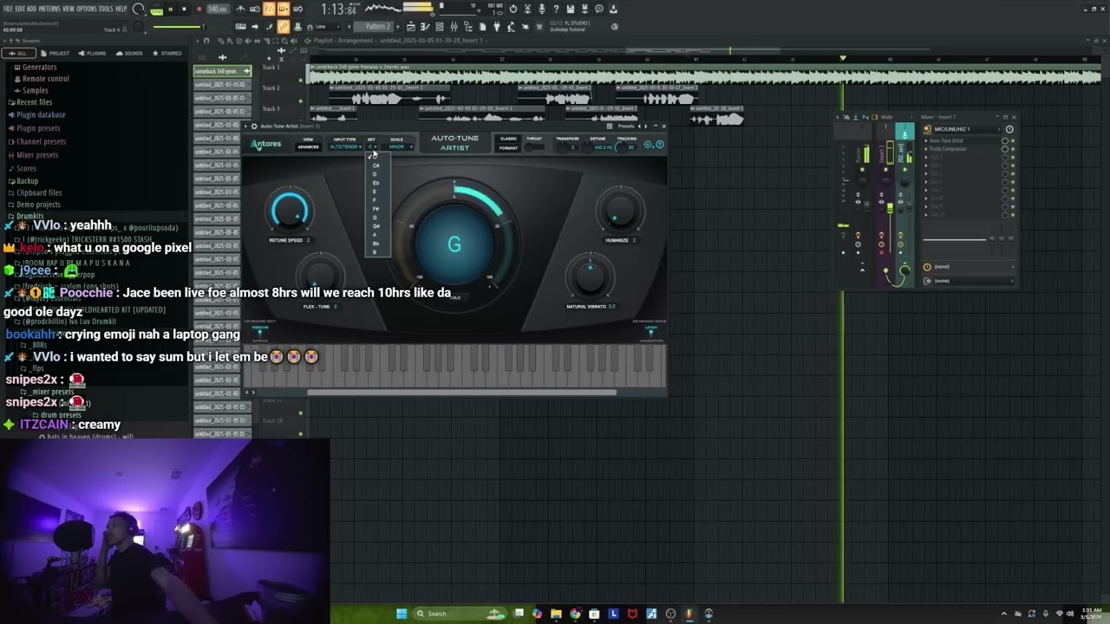Image resolution: width=1110 pixels, height=624 pixels.
Task: Open the OPTIONS menu
Action: 87,9
